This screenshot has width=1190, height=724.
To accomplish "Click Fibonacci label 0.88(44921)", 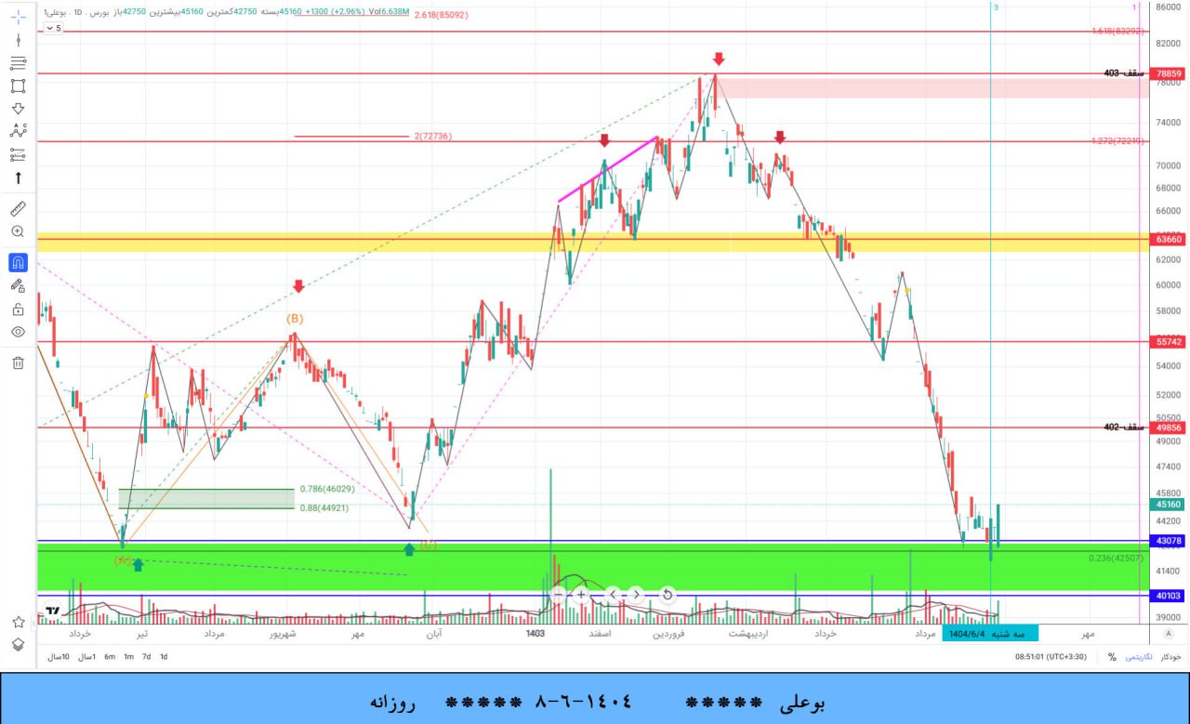I will [x=325, y=508].
